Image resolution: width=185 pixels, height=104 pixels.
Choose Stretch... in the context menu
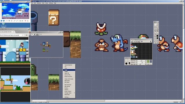coord(69,90)
